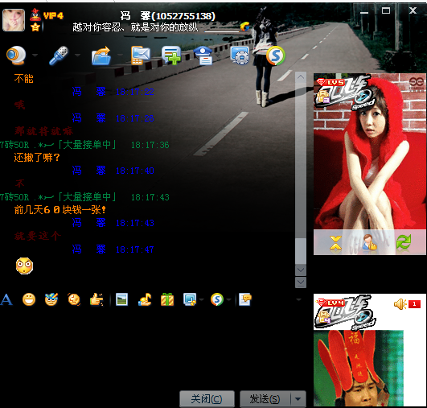427x408 pixels.
Task: Open the emoticon smiley picker
Action: (29, 300)
